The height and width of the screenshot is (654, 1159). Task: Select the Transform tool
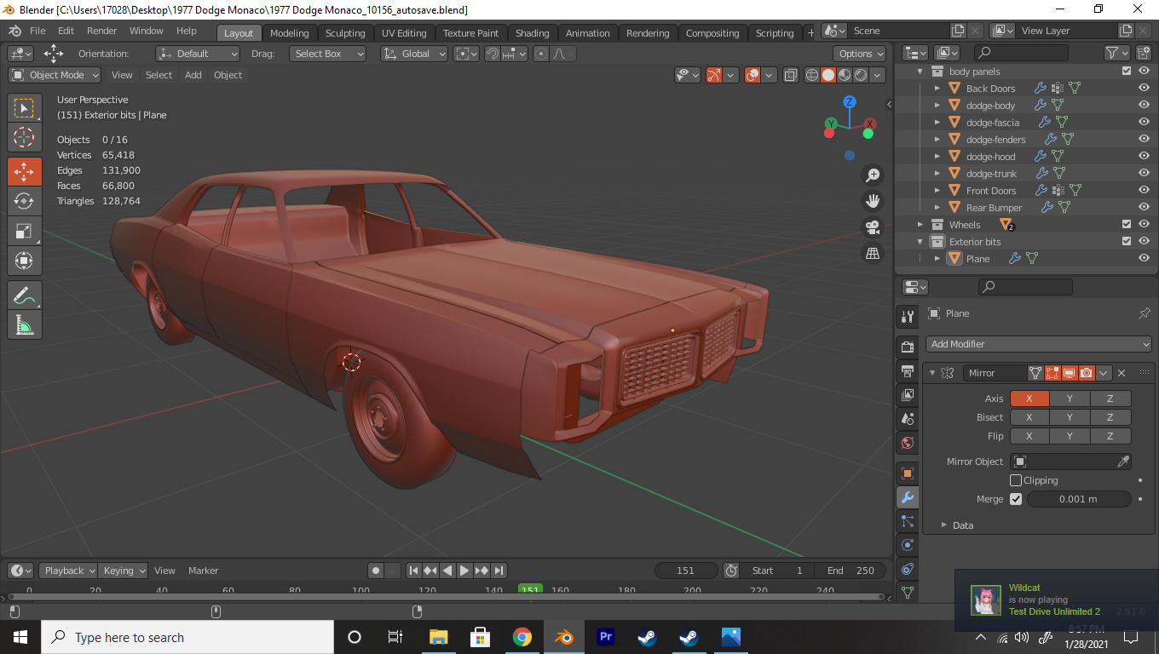pyautogui.click(x=25, y=261)
